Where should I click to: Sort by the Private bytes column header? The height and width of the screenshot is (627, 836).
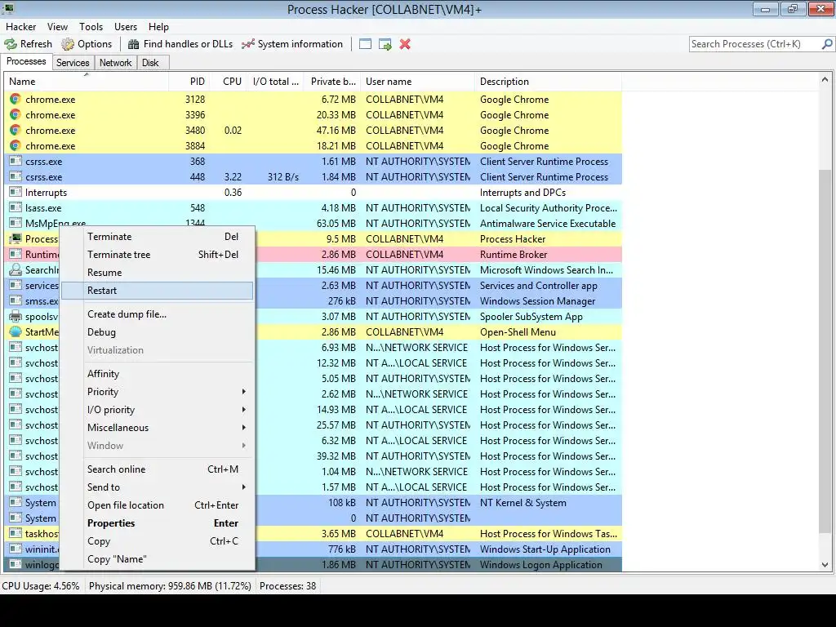pos(332,82)
